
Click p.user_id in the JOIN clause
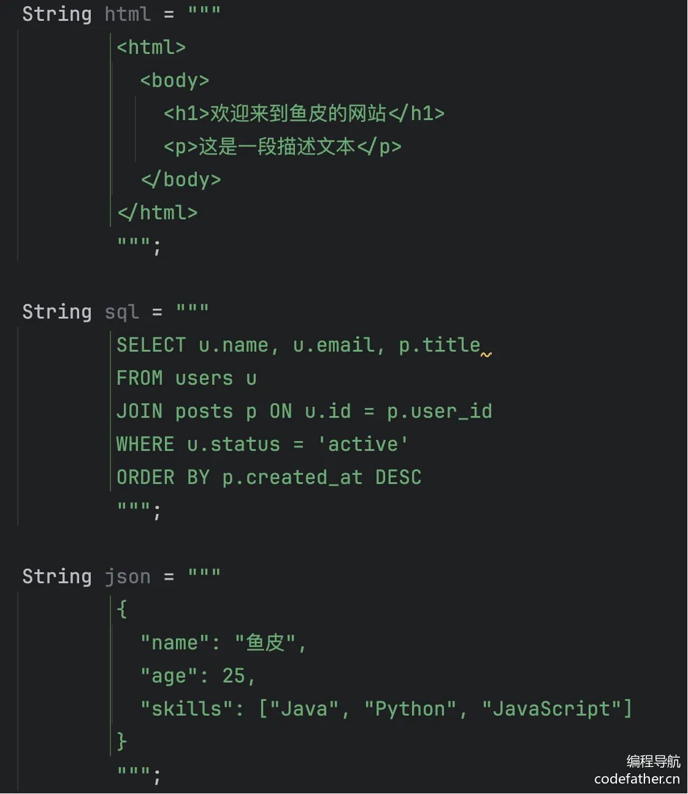click(439, 411)
